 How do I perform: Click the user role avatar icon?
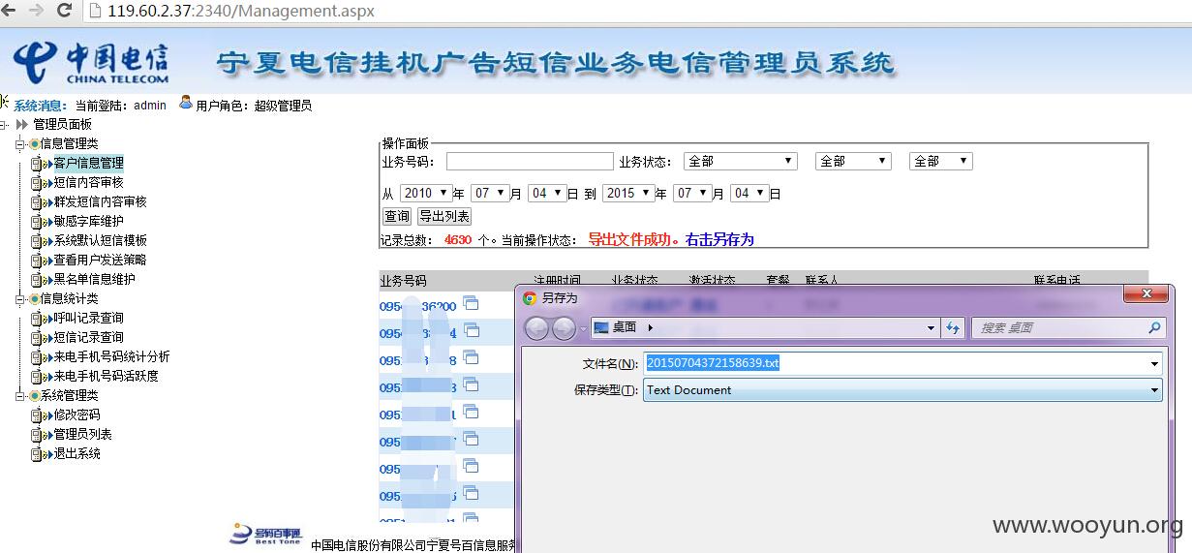[x=186, y=103]
